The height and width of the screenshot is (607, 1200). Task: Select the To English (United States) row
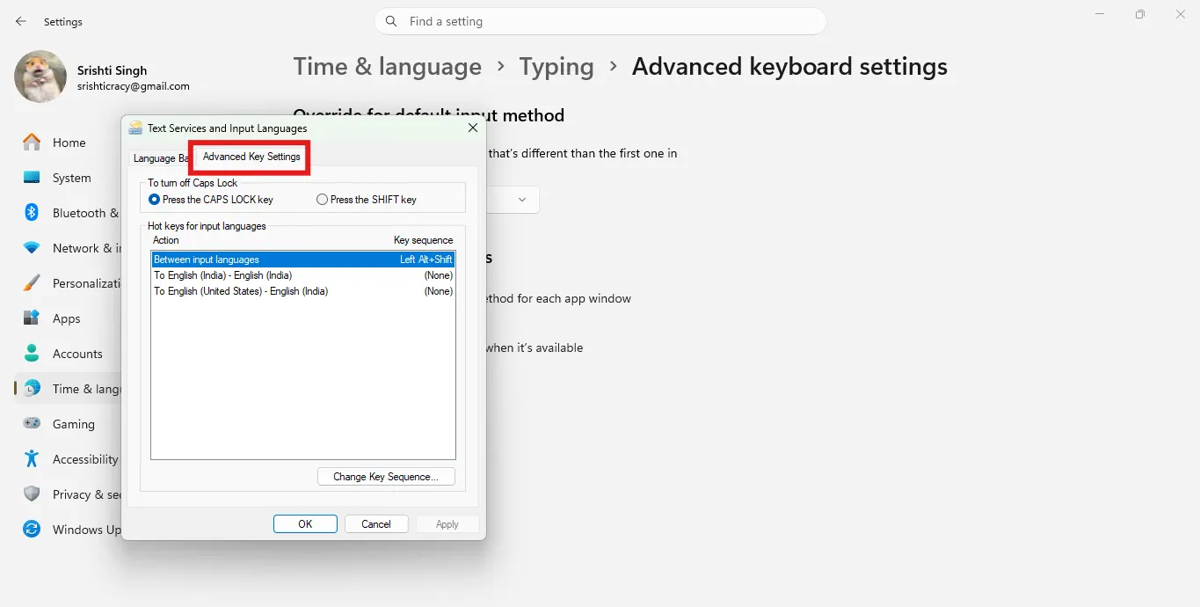click(x=303, y=291)
